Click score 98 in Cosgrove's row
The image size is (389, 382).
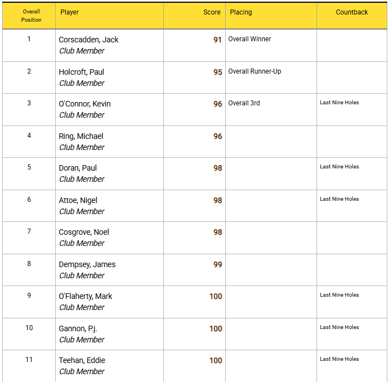click(217, 232)
